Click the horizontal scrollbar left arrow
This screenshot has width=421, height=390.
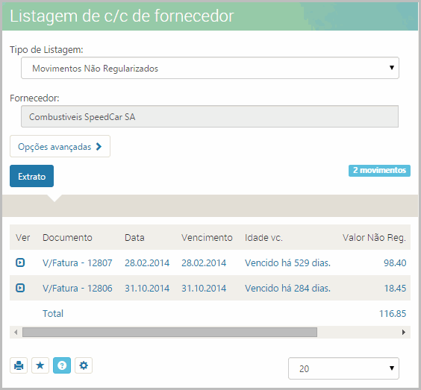click(x=16, y=333)
